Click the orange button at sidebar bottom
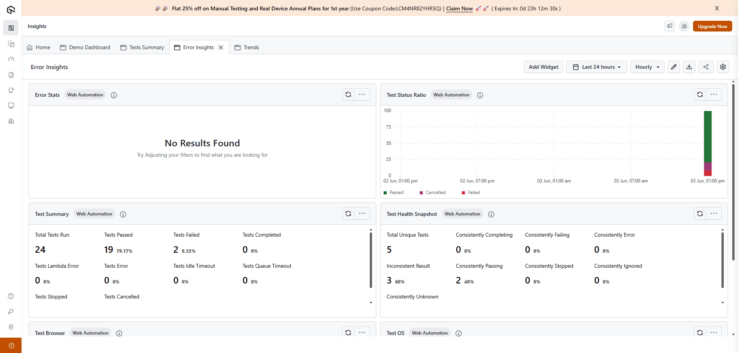 point(11,345)
